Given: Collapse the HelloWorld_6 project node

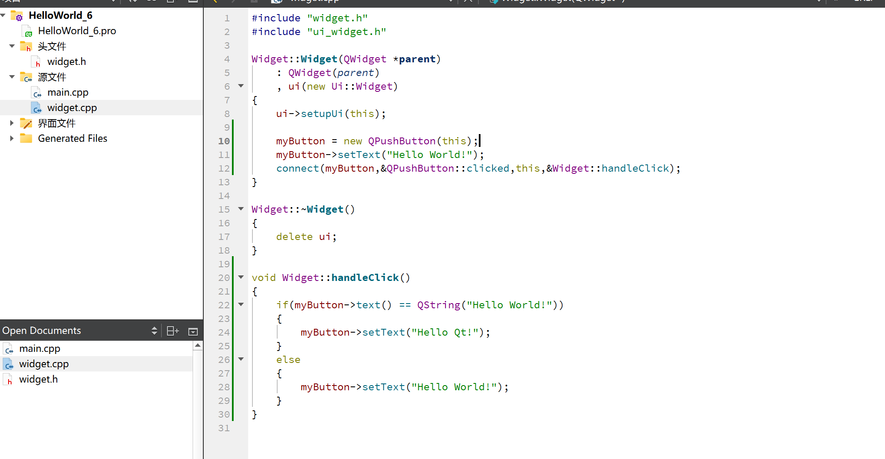Looking at the screenshot, I should [3, 15].
